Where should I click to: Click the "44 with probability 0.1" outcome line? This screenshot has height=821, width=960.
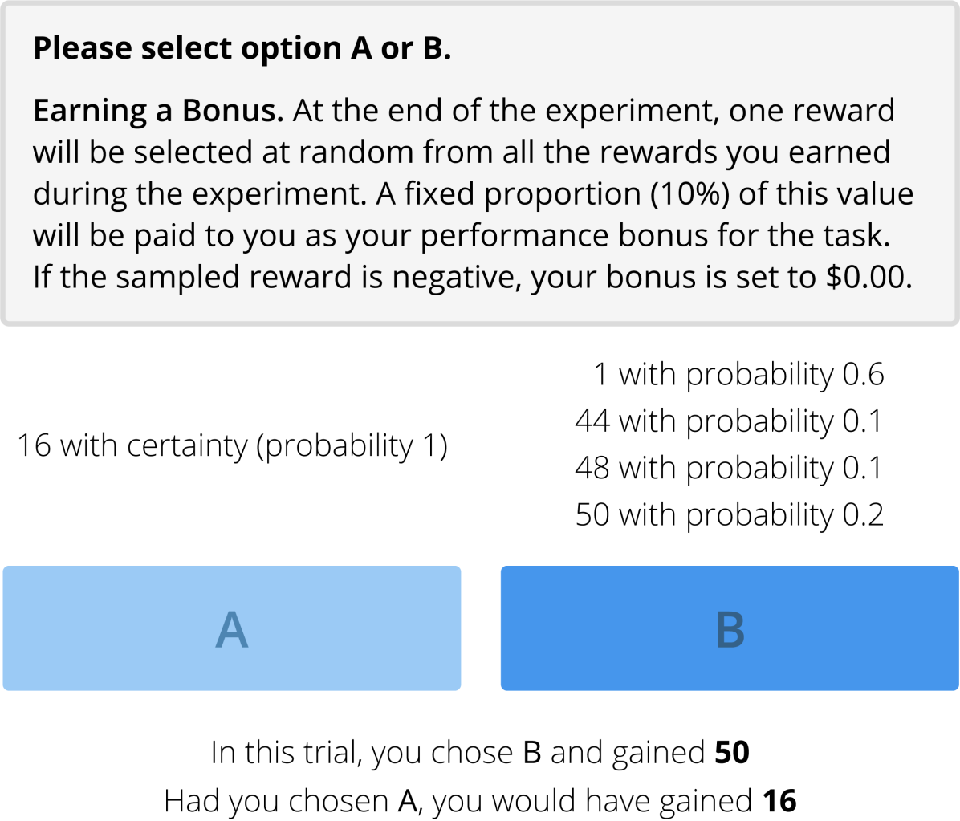729,421
